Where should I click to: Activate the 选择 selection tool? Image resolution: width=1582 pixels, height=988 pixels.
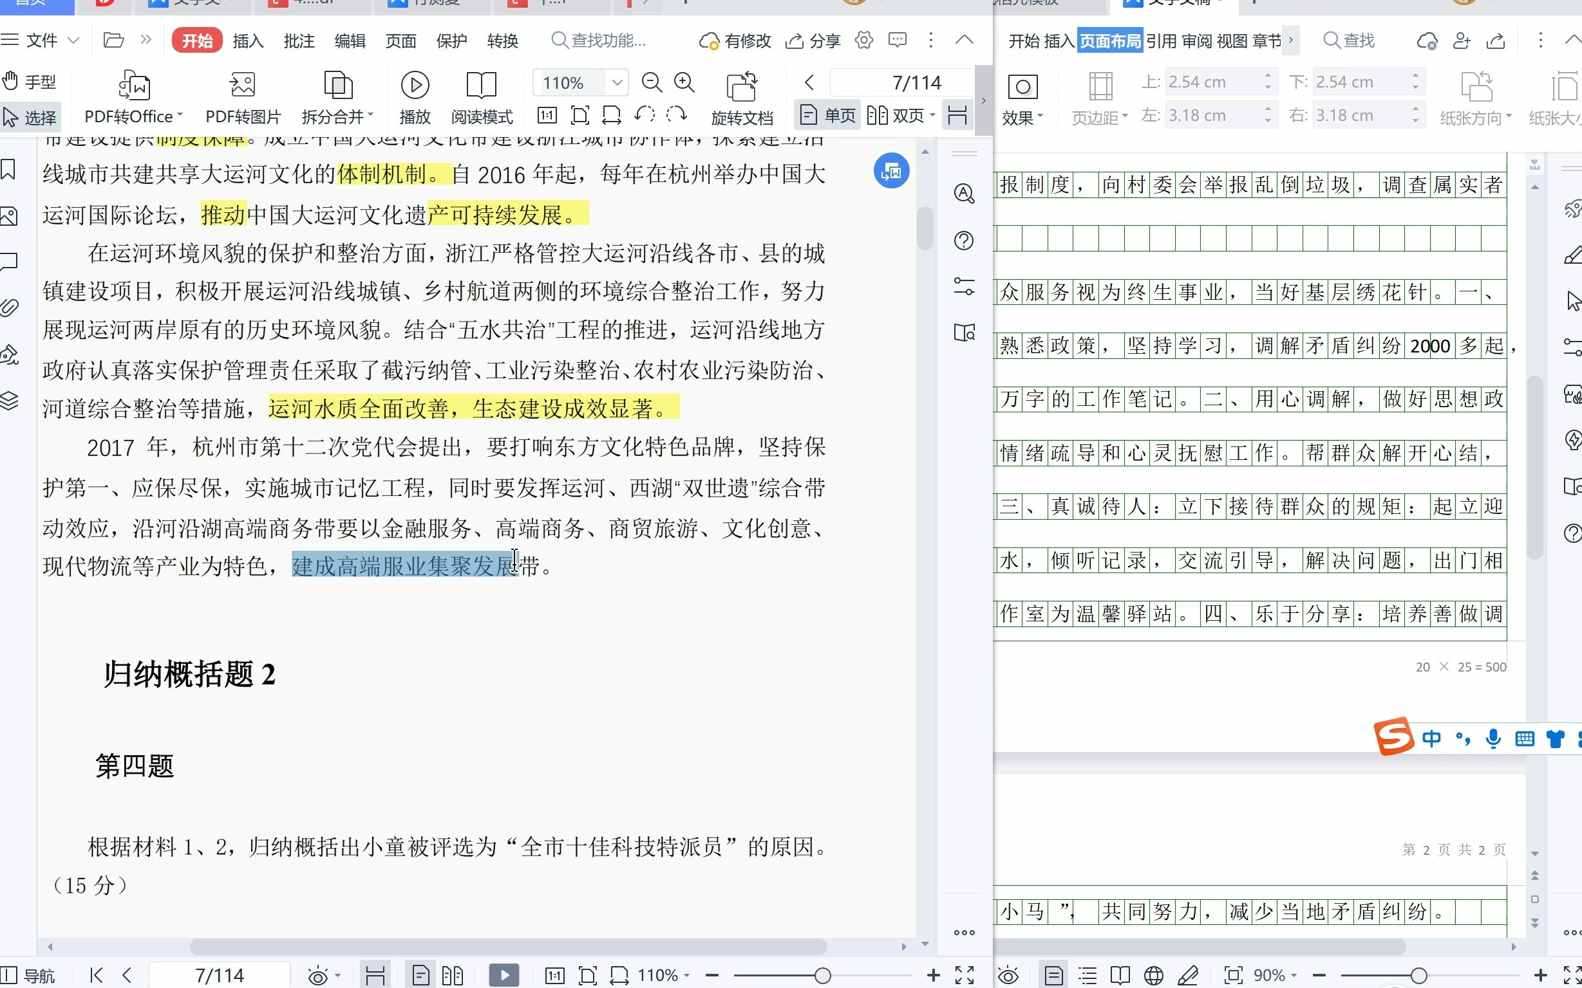coord(30,118)
